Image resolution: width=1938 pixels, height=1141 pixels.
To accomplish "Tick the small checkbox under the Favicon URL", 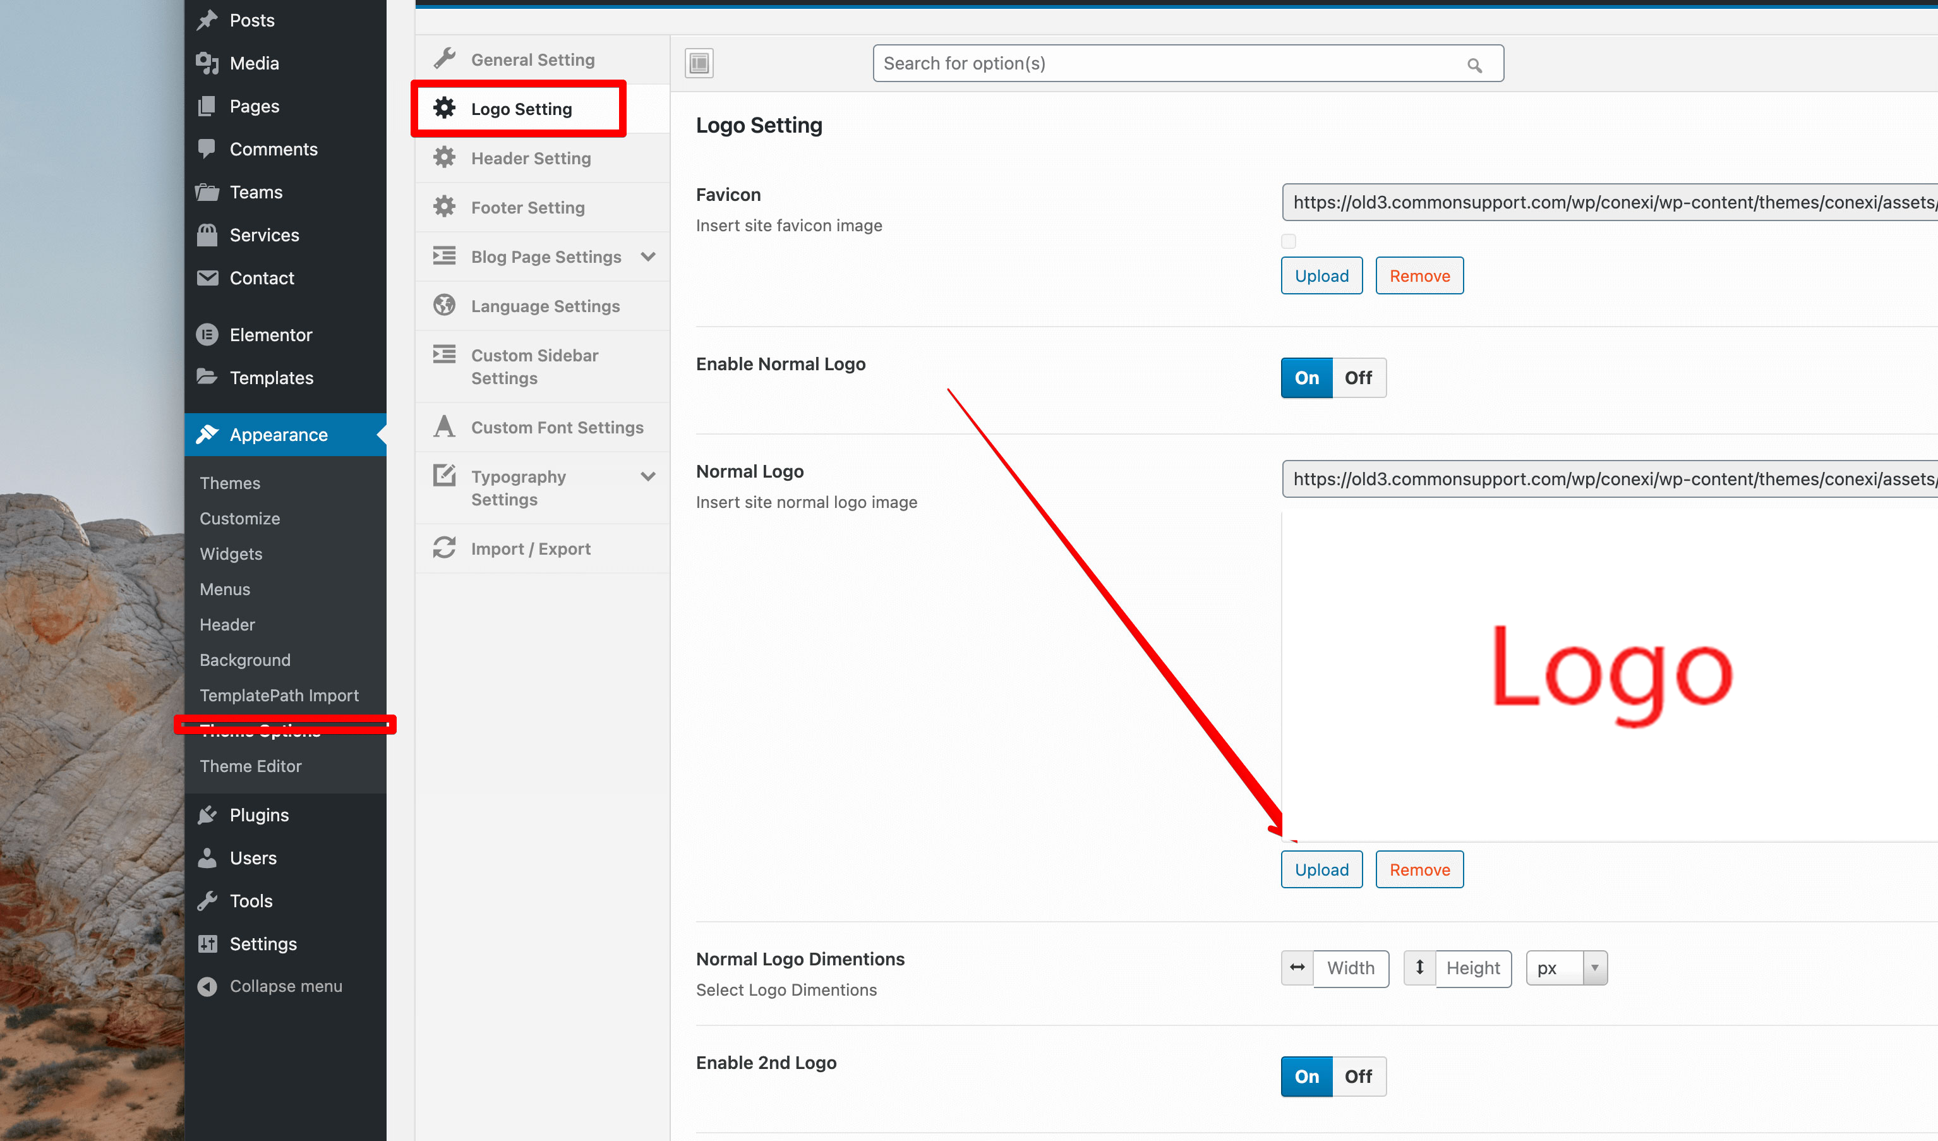I will coord(1288,241).
